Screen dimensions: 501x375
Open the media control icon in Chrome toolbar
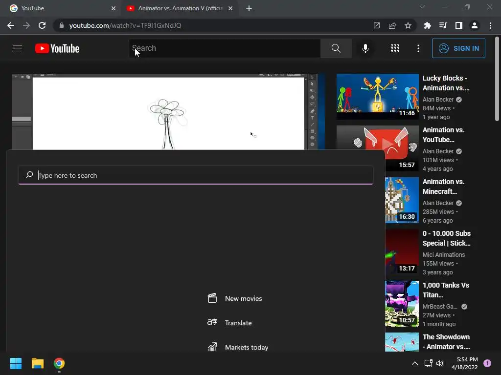pos(443,25)
